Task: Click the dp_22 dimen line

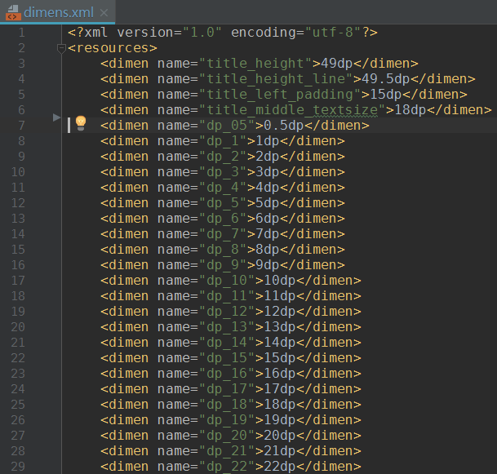Action: pos(231,467)
